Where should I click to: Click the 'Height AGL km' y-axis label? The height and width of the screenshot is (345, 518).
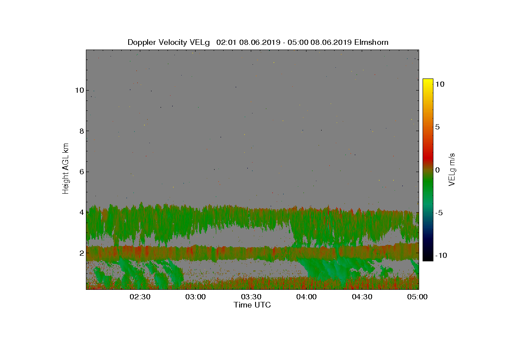(66, 168)
